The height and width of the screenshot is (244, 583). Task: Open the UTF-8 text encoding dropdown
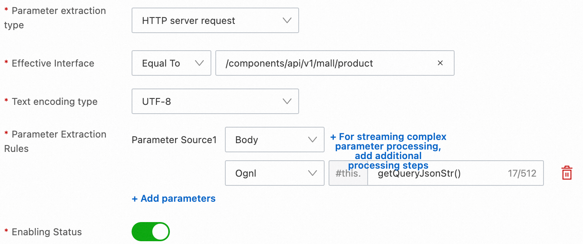pos(215,101)
